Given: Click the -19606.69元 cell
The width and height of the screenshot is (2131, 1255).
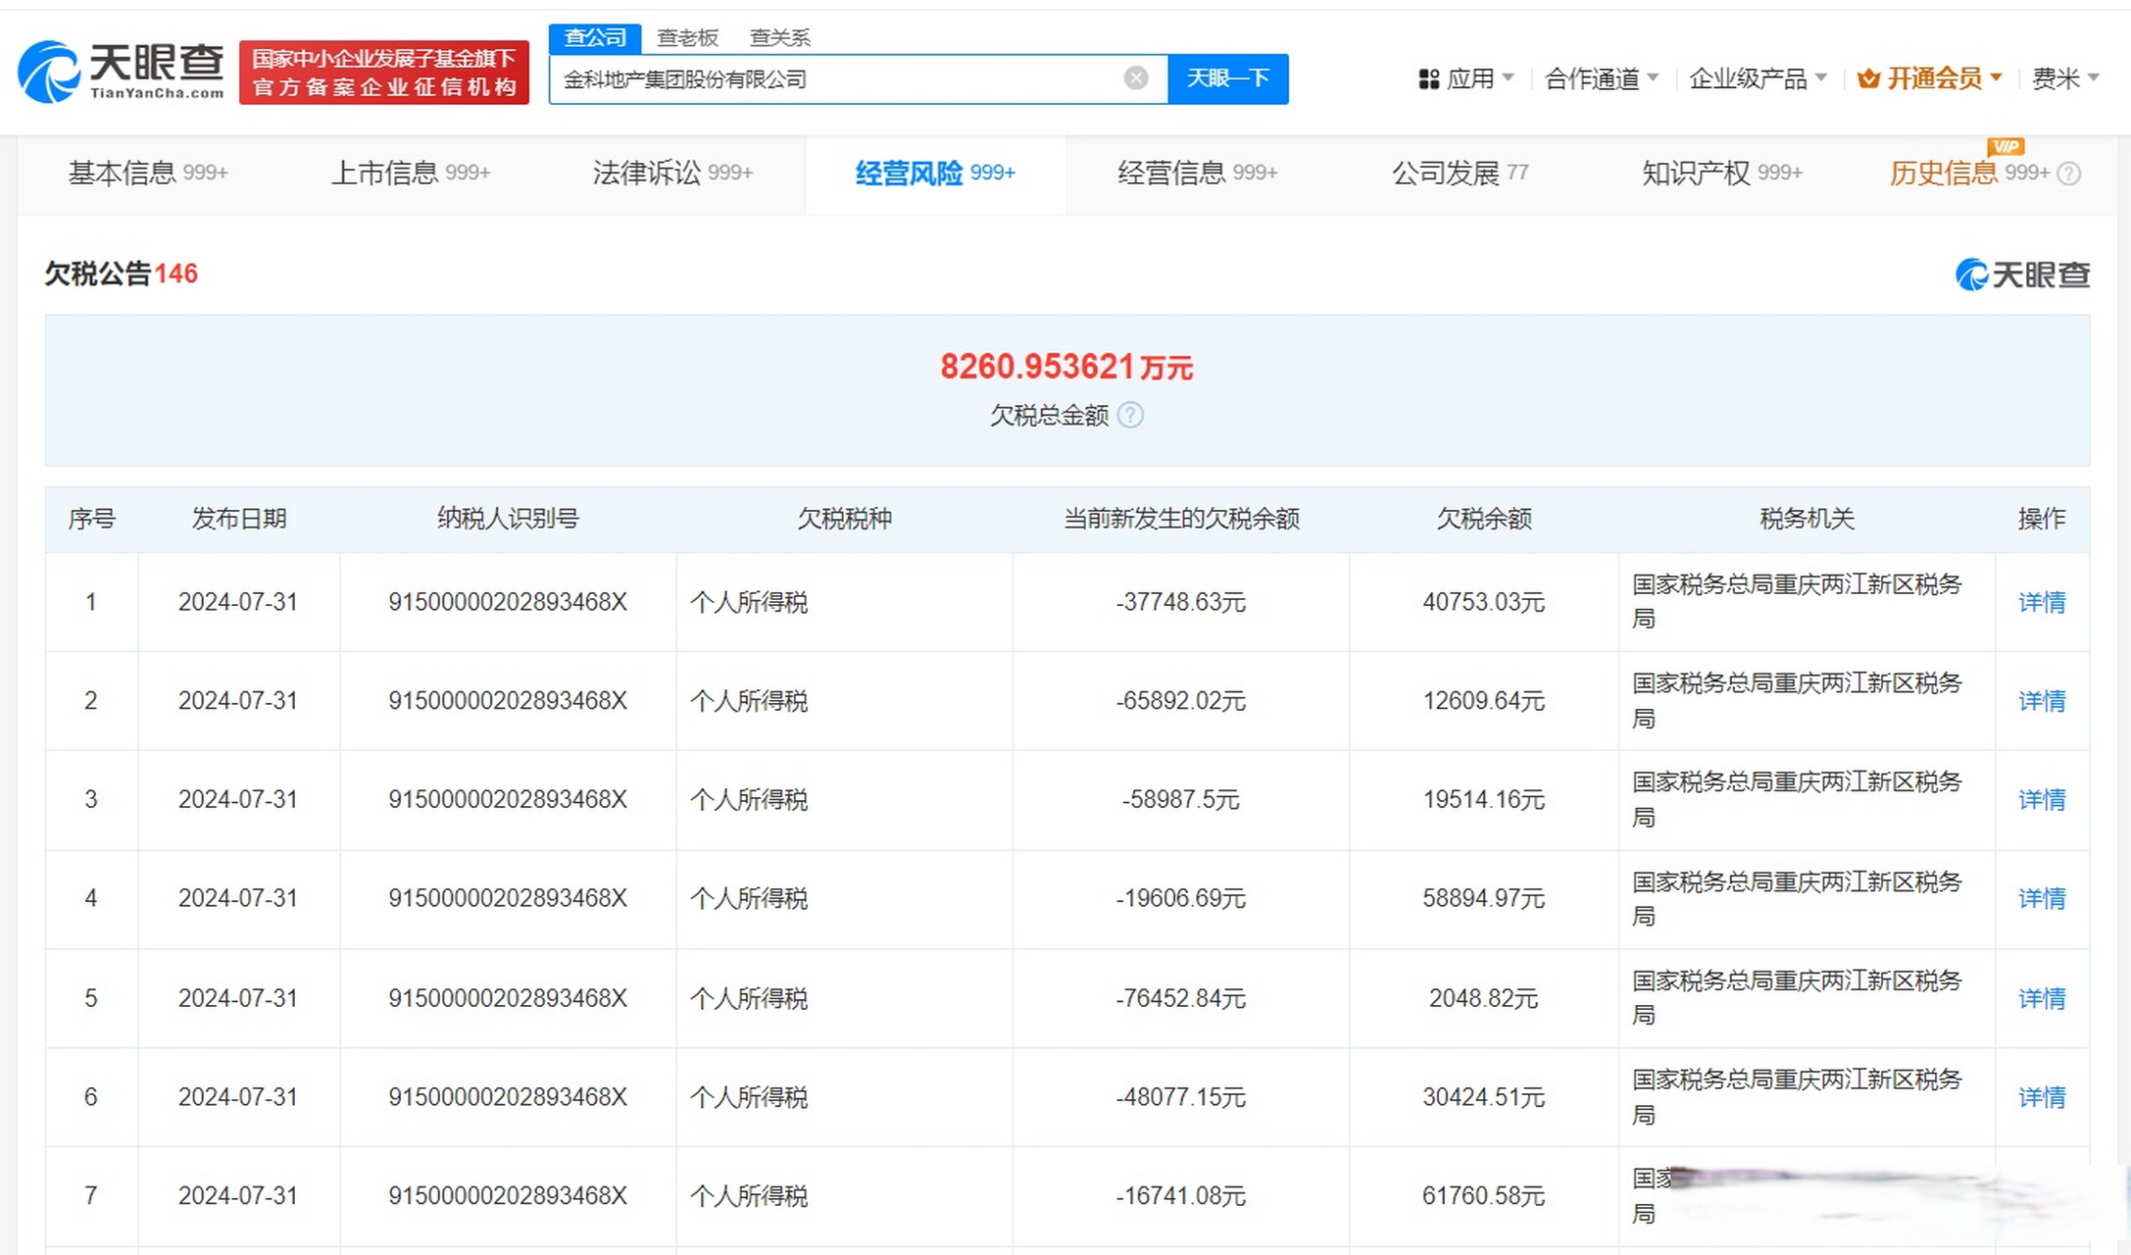Looking at the screenshot, I should [1181, 899].
